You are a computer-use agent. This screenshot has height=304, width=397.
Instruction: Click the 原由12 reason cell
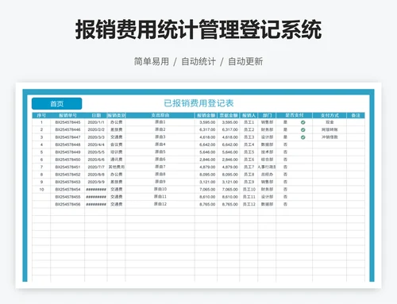[x=160, y=204]
